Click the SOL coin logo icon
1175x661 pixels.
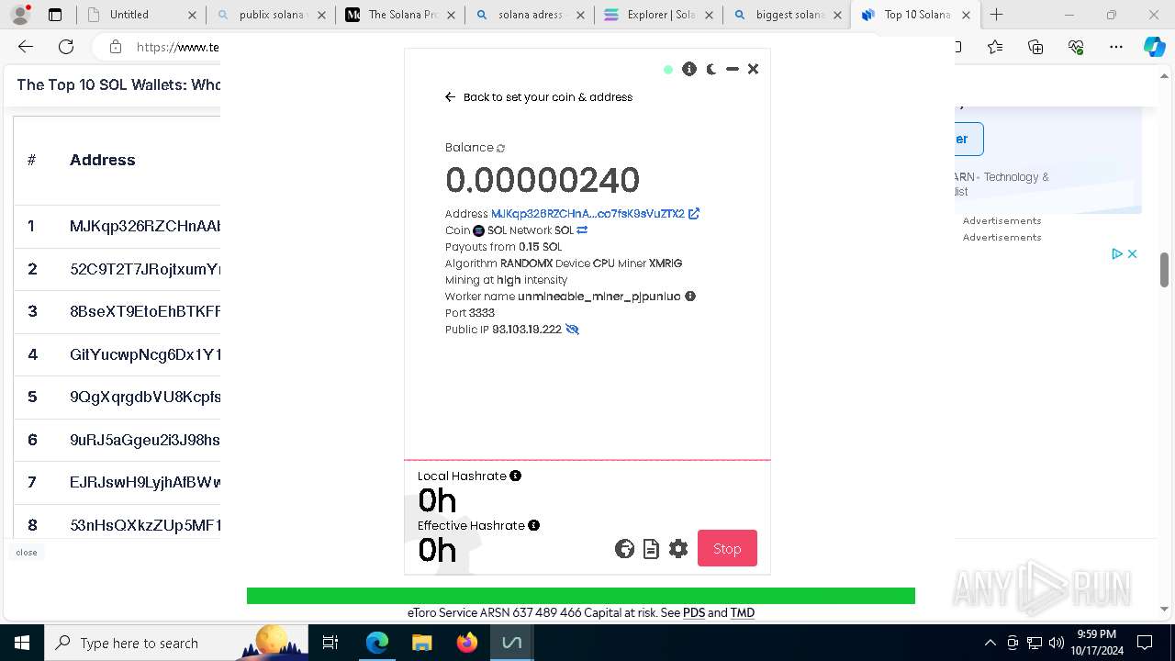point(478,230)
